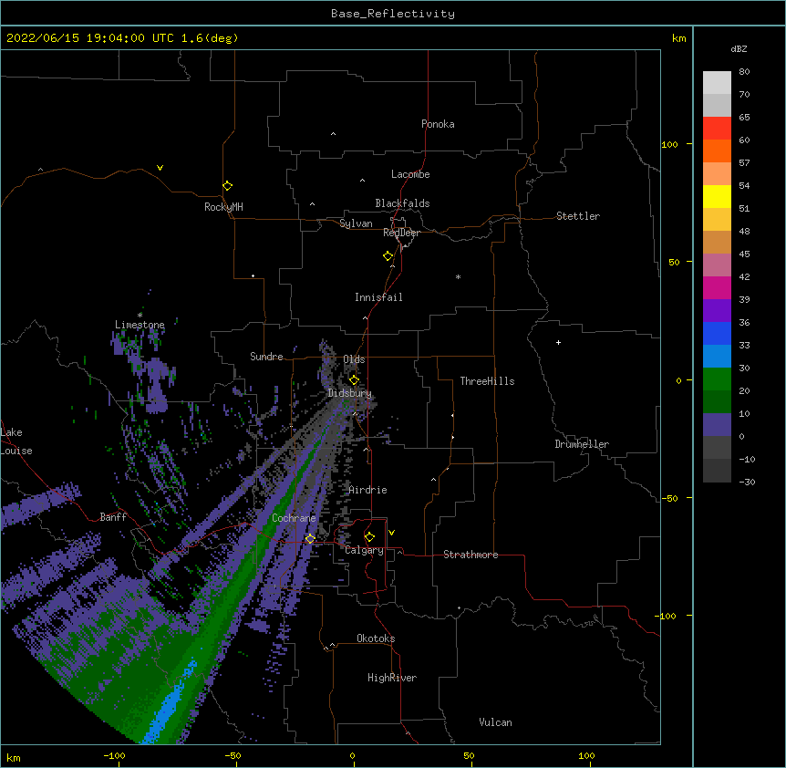Click the RockyMH map label

pyautogui.click(x=223, y=207)
